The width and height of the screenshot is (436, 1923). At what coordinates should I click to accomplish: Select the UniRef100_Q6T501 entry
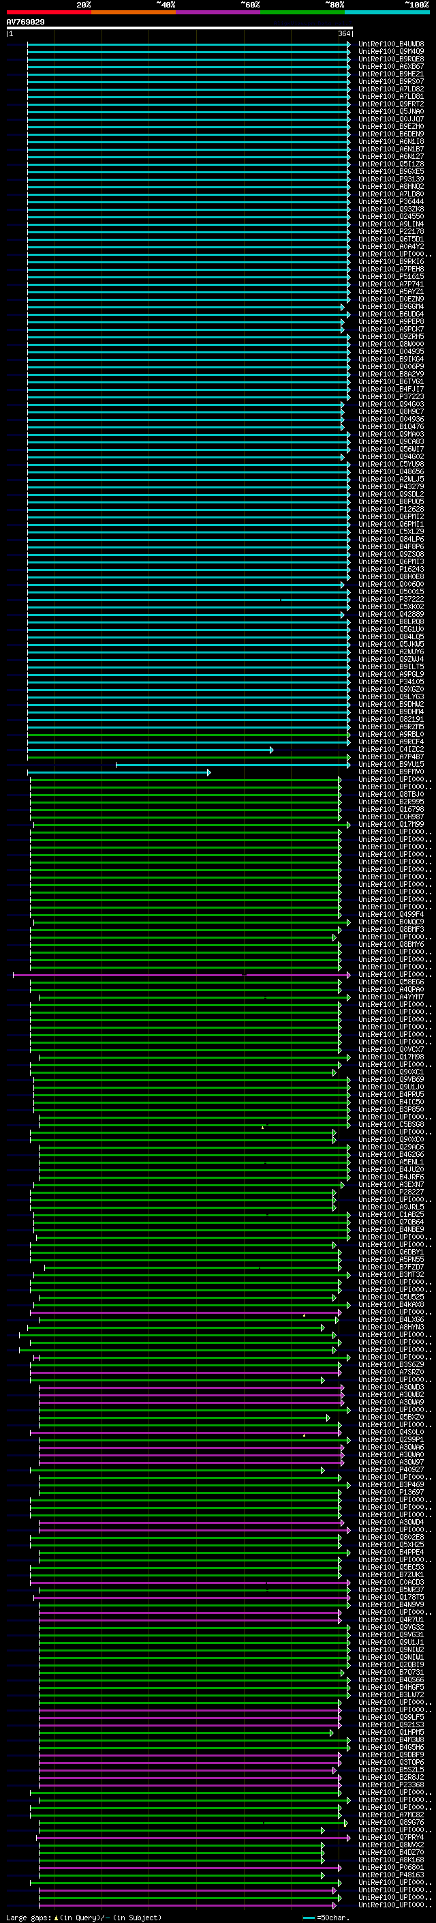pos(391,239)
